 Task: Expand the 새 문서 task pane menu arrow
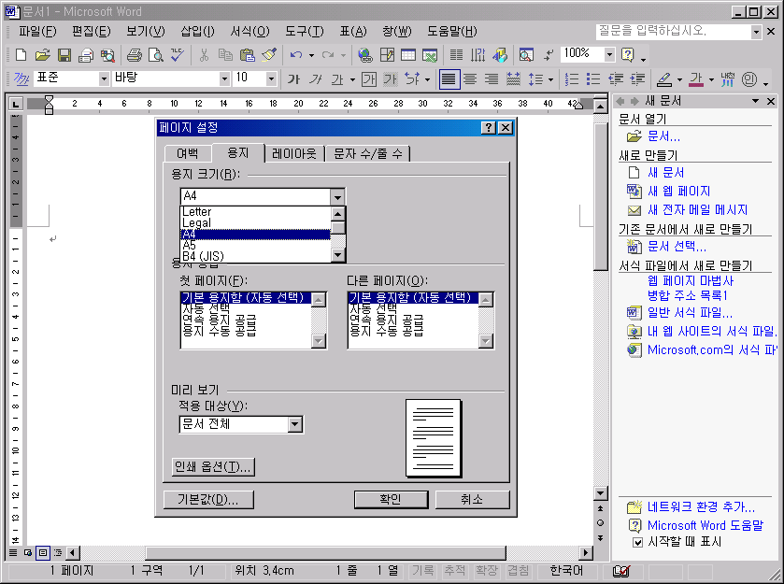coord(756,101)
